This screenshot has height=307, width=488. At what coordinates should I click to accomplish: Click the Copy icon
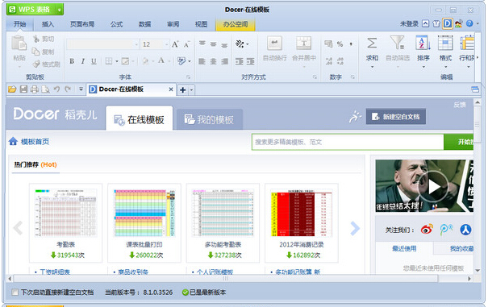[x=35, y=52]
